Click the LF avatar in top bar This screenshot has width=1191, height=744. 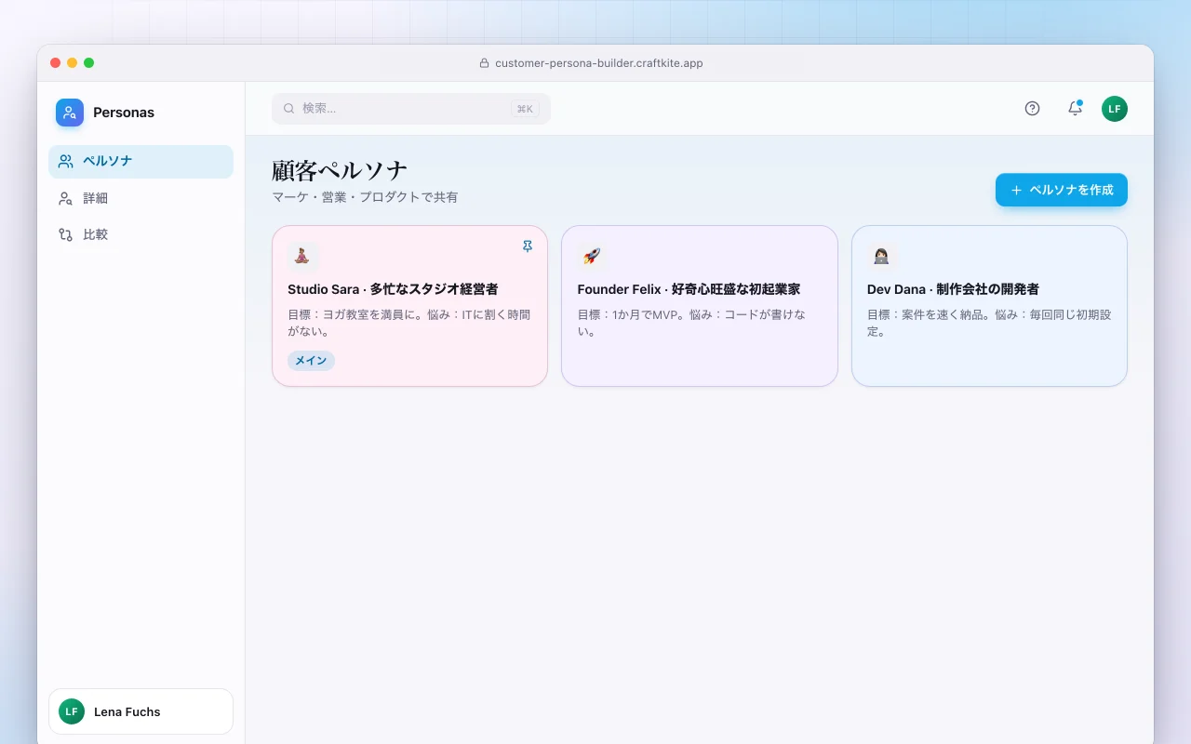pyautogui.click(x=1115, y=109)
